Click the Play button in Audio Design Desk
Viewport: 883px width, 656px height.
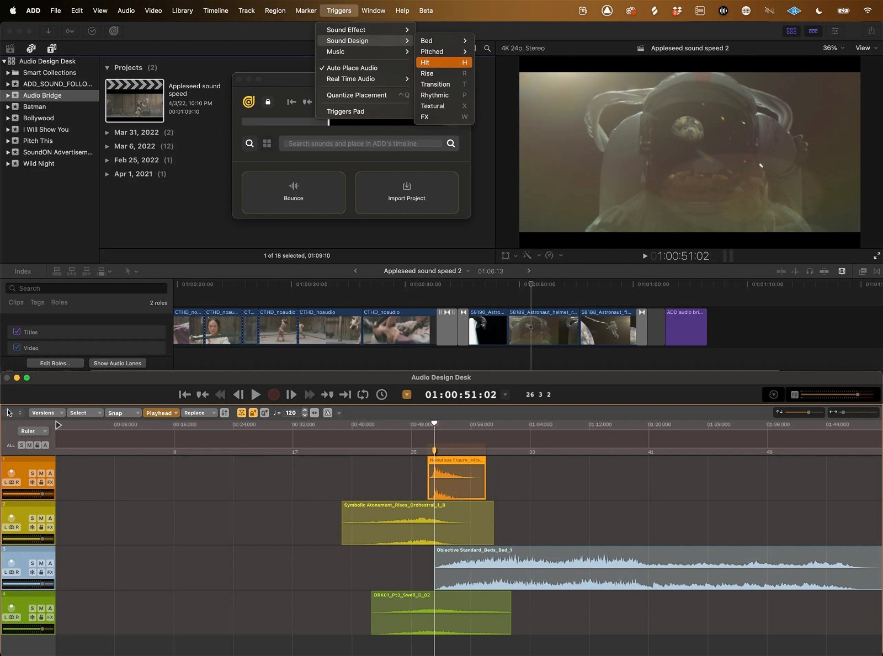[x=256, y=394]
